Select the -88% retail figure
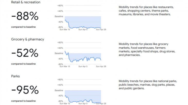This screenshot has height=105, width=188. [x=25, y=17]
